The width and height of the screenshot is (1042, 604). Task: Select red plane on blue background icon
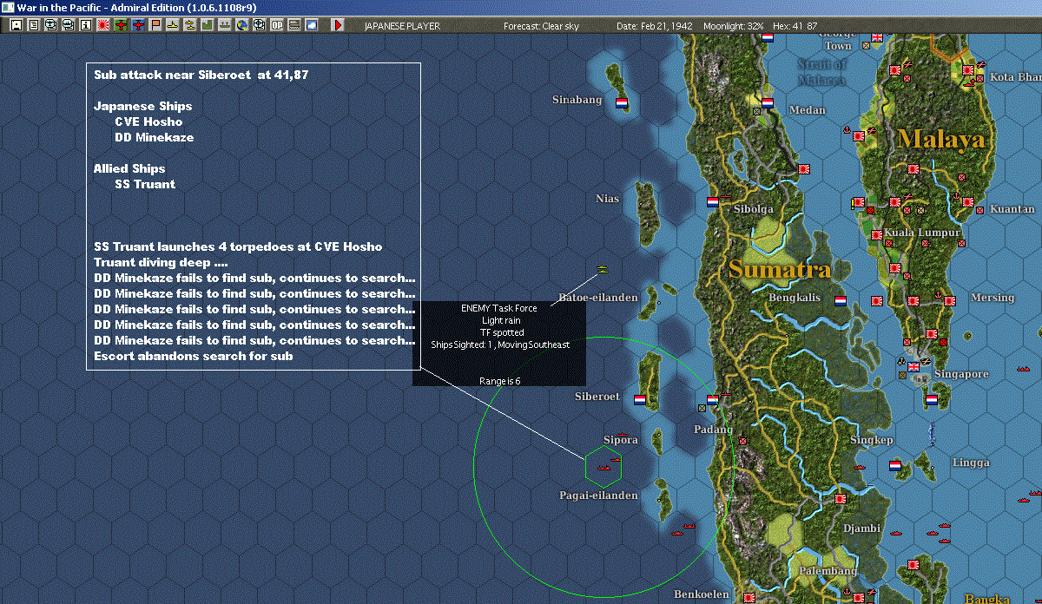pyautogui.click(x=138, y=25)
